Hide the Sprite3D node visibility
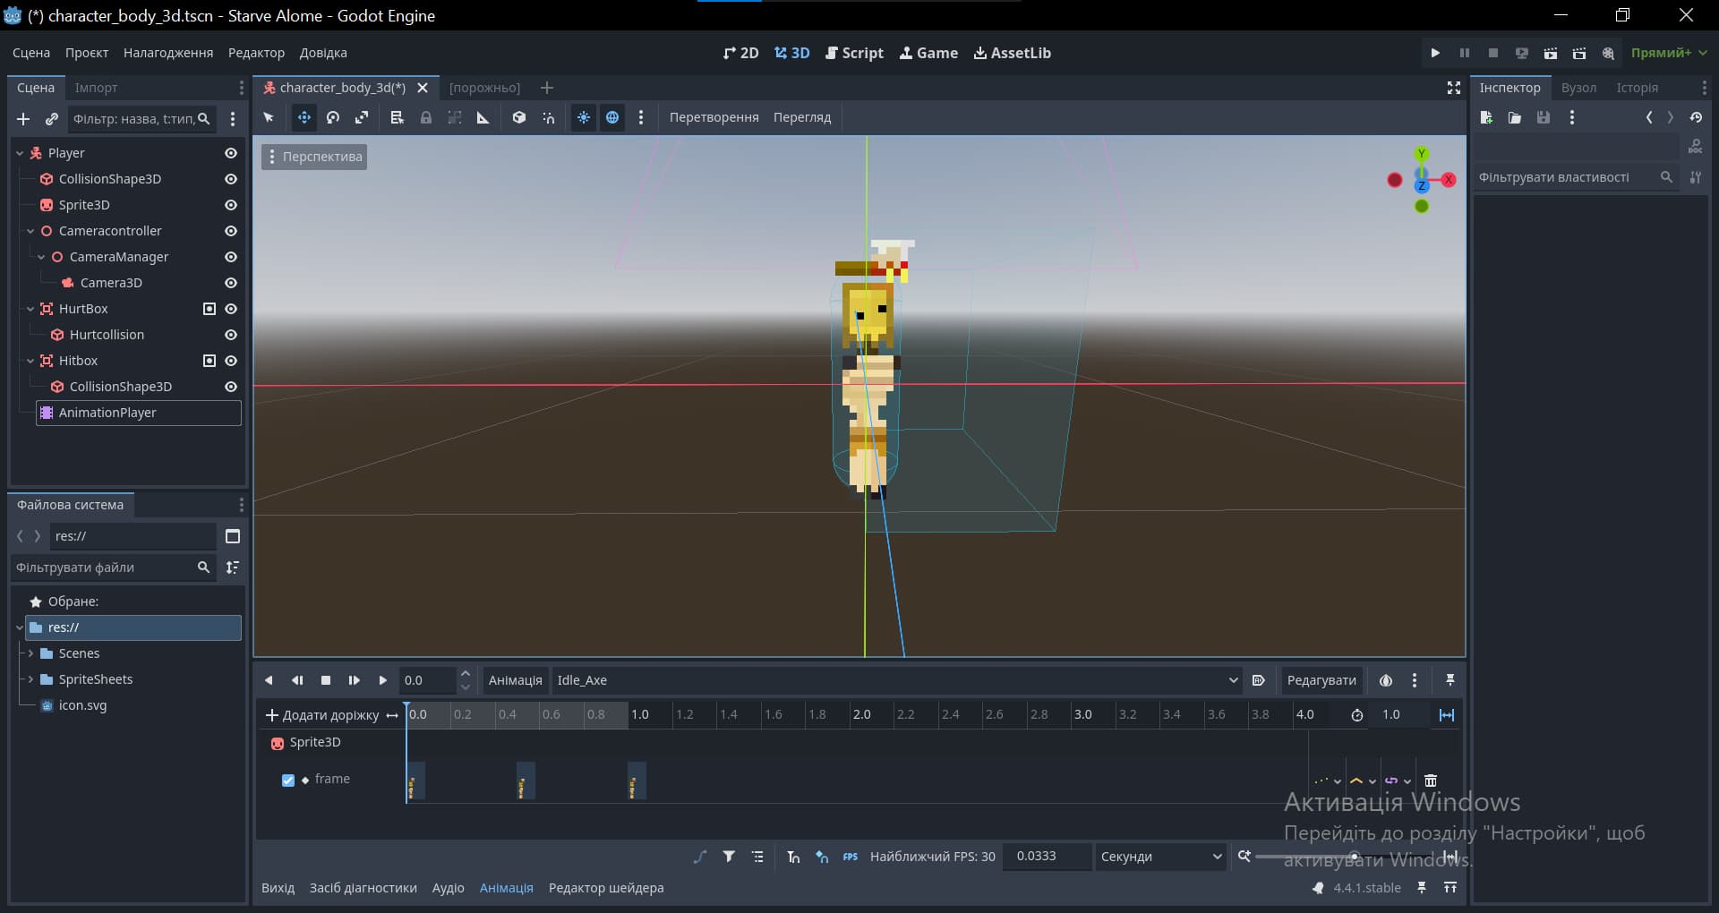The height and width of the screenshot is (913, 1719). point(231,205)
